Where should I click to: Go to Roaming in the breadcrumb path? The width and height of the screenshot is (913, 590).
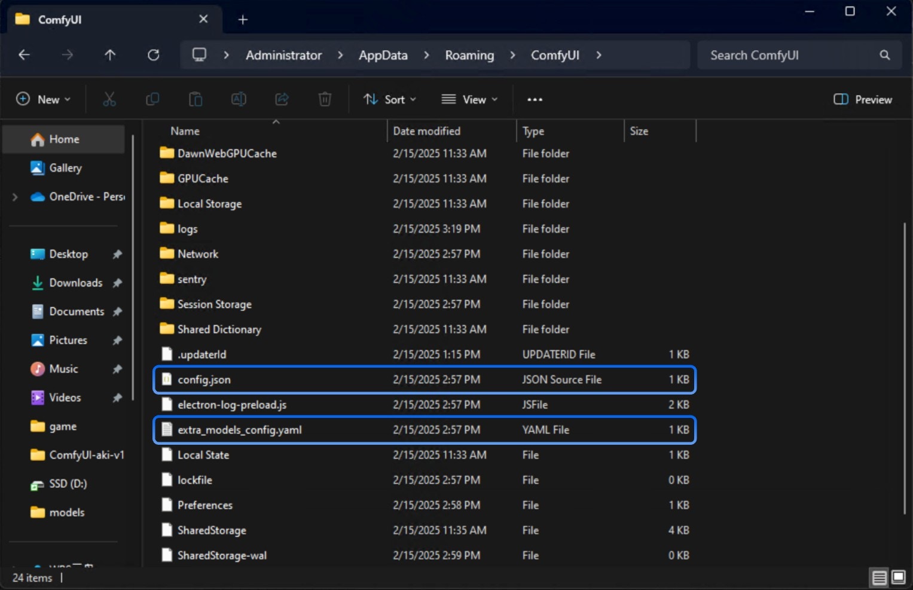tap(469, 54)
